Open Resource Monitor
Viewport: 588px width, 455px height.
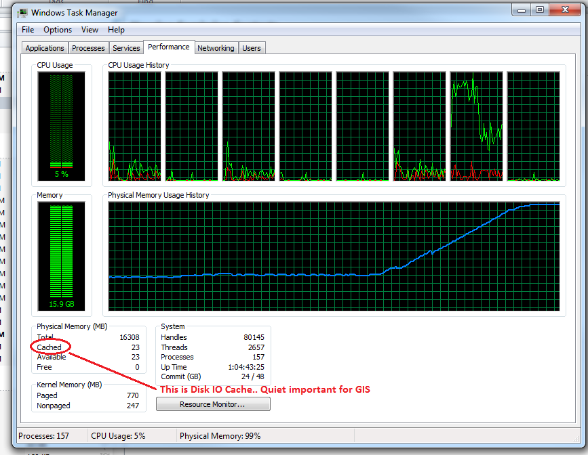[213, 404]
